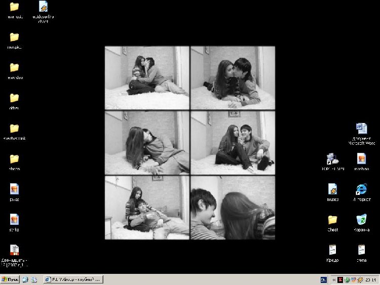Switch to the 'F.L.Y.Group' browser taskbar button
This screenshot has height=285, width=380.
(x=73, y=279)
